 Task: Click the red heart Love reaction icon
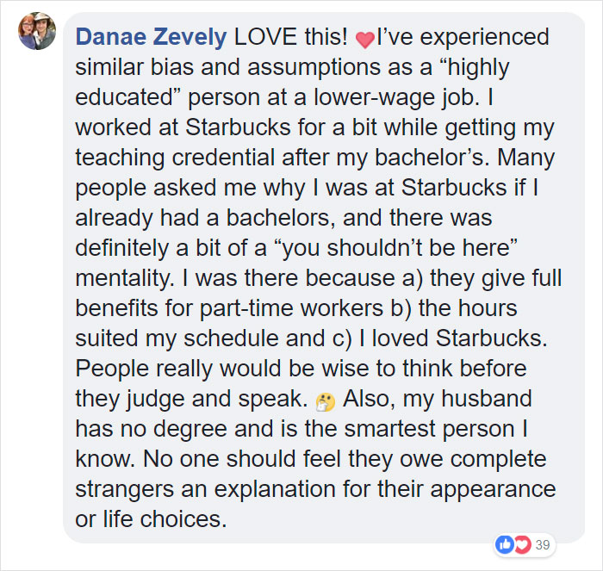(x=522, y=544)
